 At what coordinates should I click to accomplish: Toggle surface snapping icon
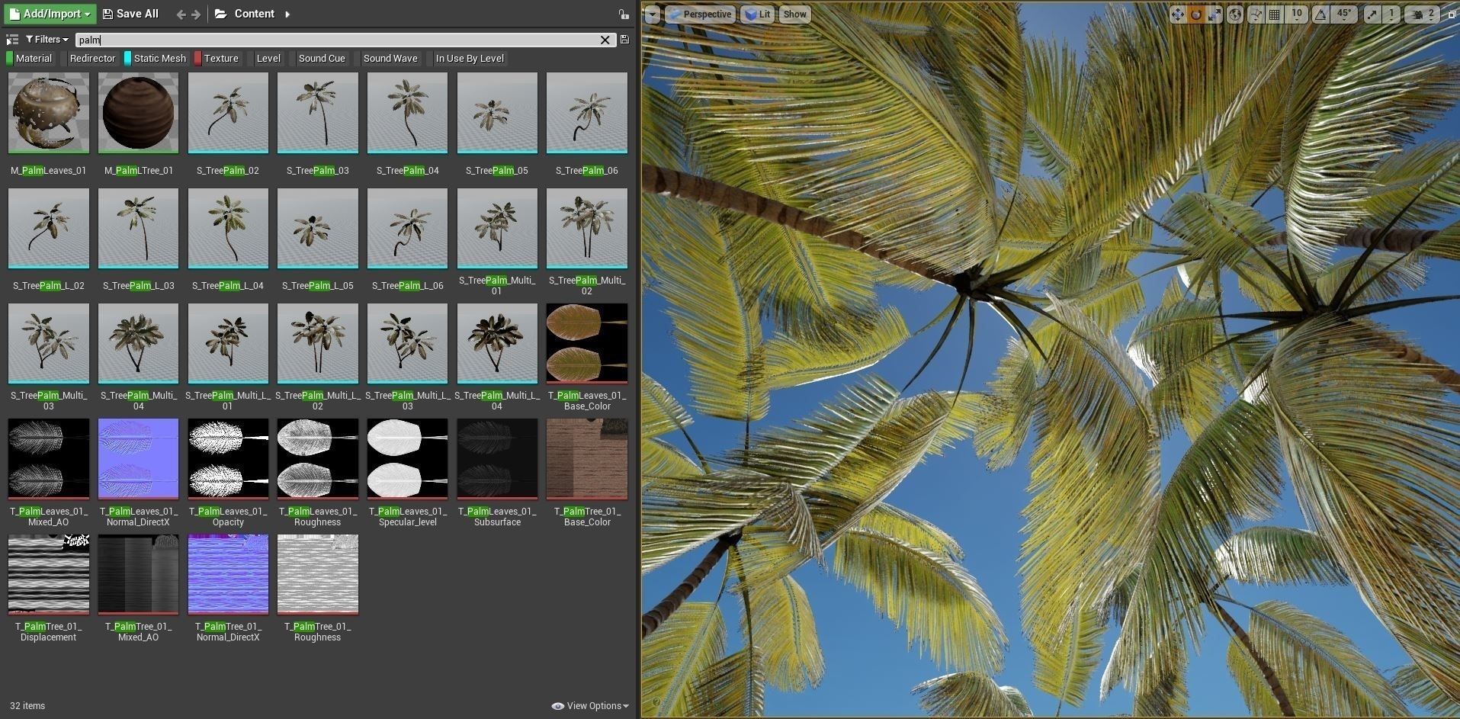[x=1256, y=14]
